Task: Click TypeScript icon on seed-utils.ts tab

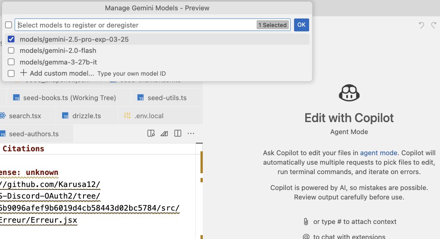Action: 141,98
